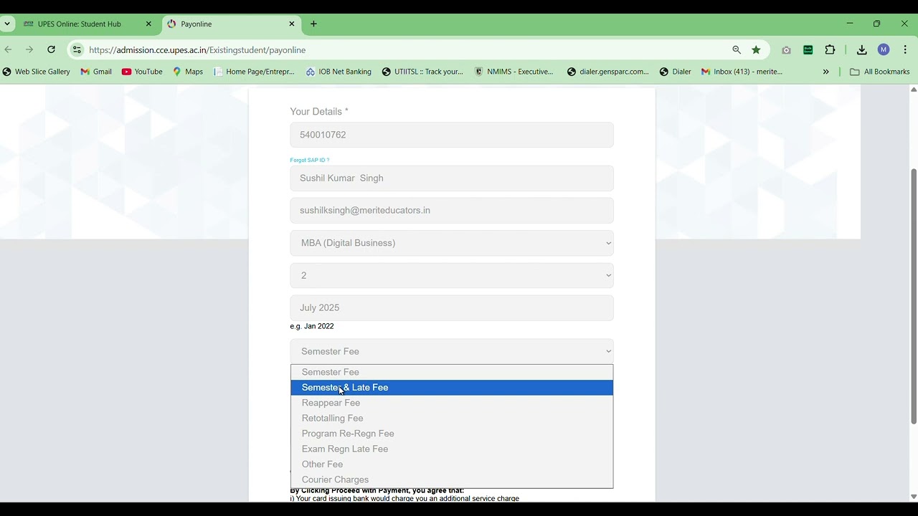Select Exam Regn Late Fee option
This screenshot has width=918, height=516.
(452, 449)
